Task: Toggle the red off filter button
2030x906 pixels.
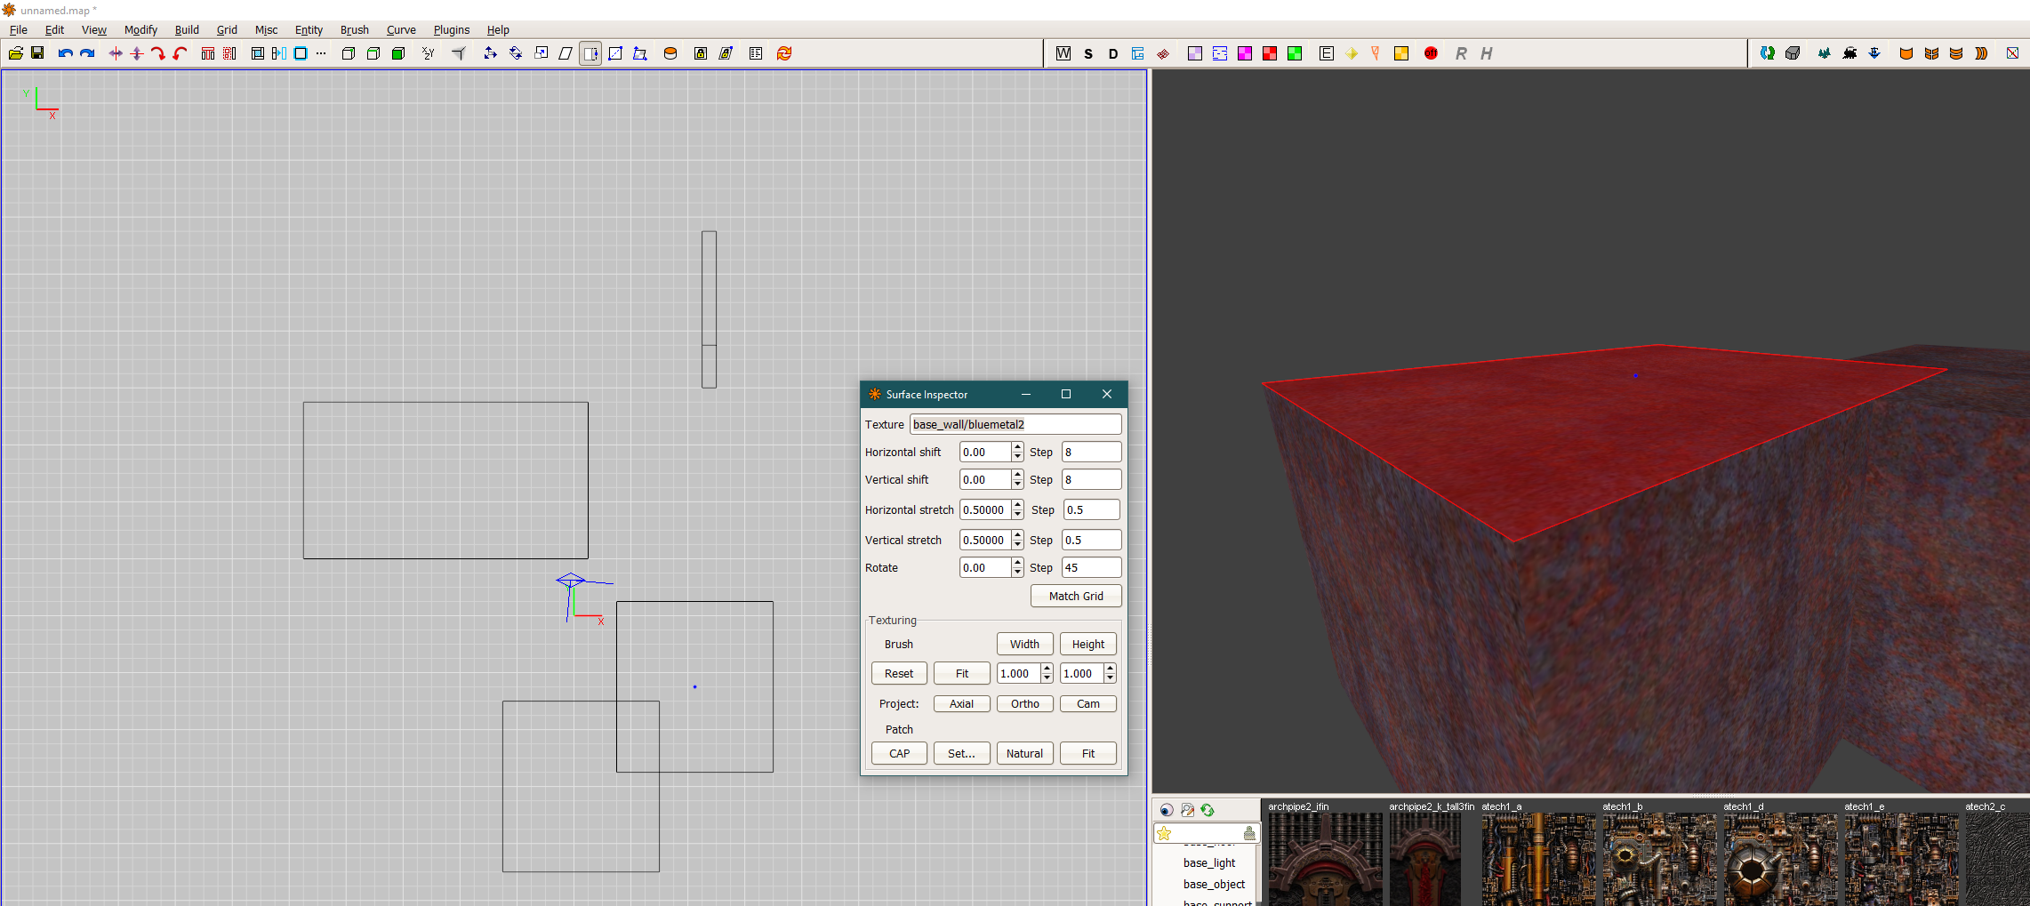Action: pos(1431,53)
